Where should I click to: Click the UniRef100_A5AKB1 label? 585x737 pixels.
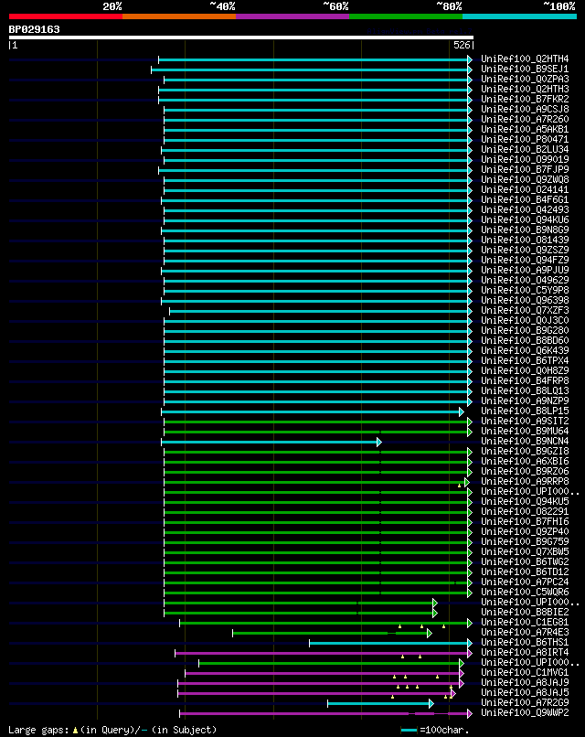525,129
